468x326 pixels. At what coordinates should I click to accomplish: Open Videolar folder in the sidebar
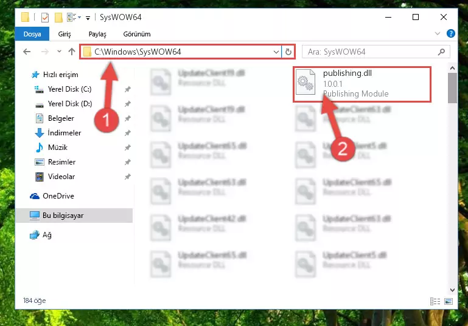61,177
